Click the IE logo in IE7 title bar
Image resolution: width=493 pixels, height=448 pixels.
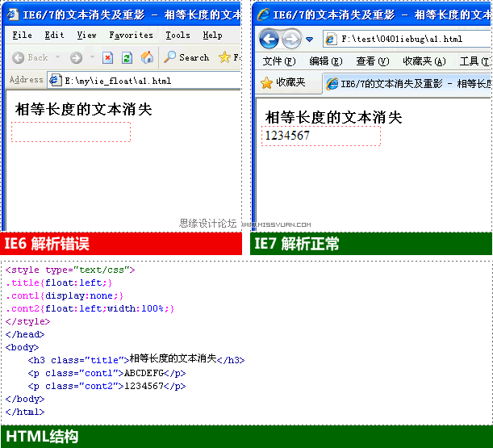[x=263, y=15]
